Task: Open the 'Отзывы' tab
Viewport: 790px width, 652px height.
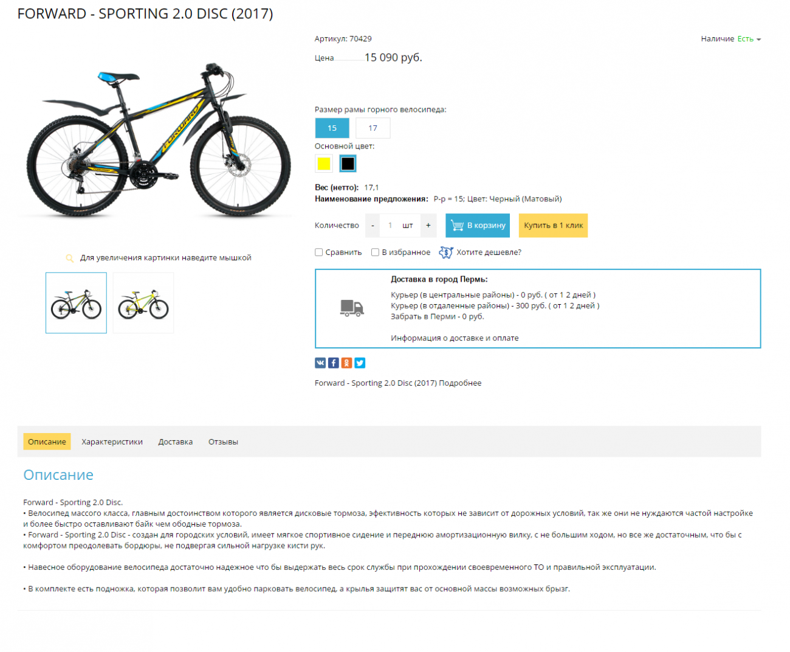Action: [x=223, y=442]
